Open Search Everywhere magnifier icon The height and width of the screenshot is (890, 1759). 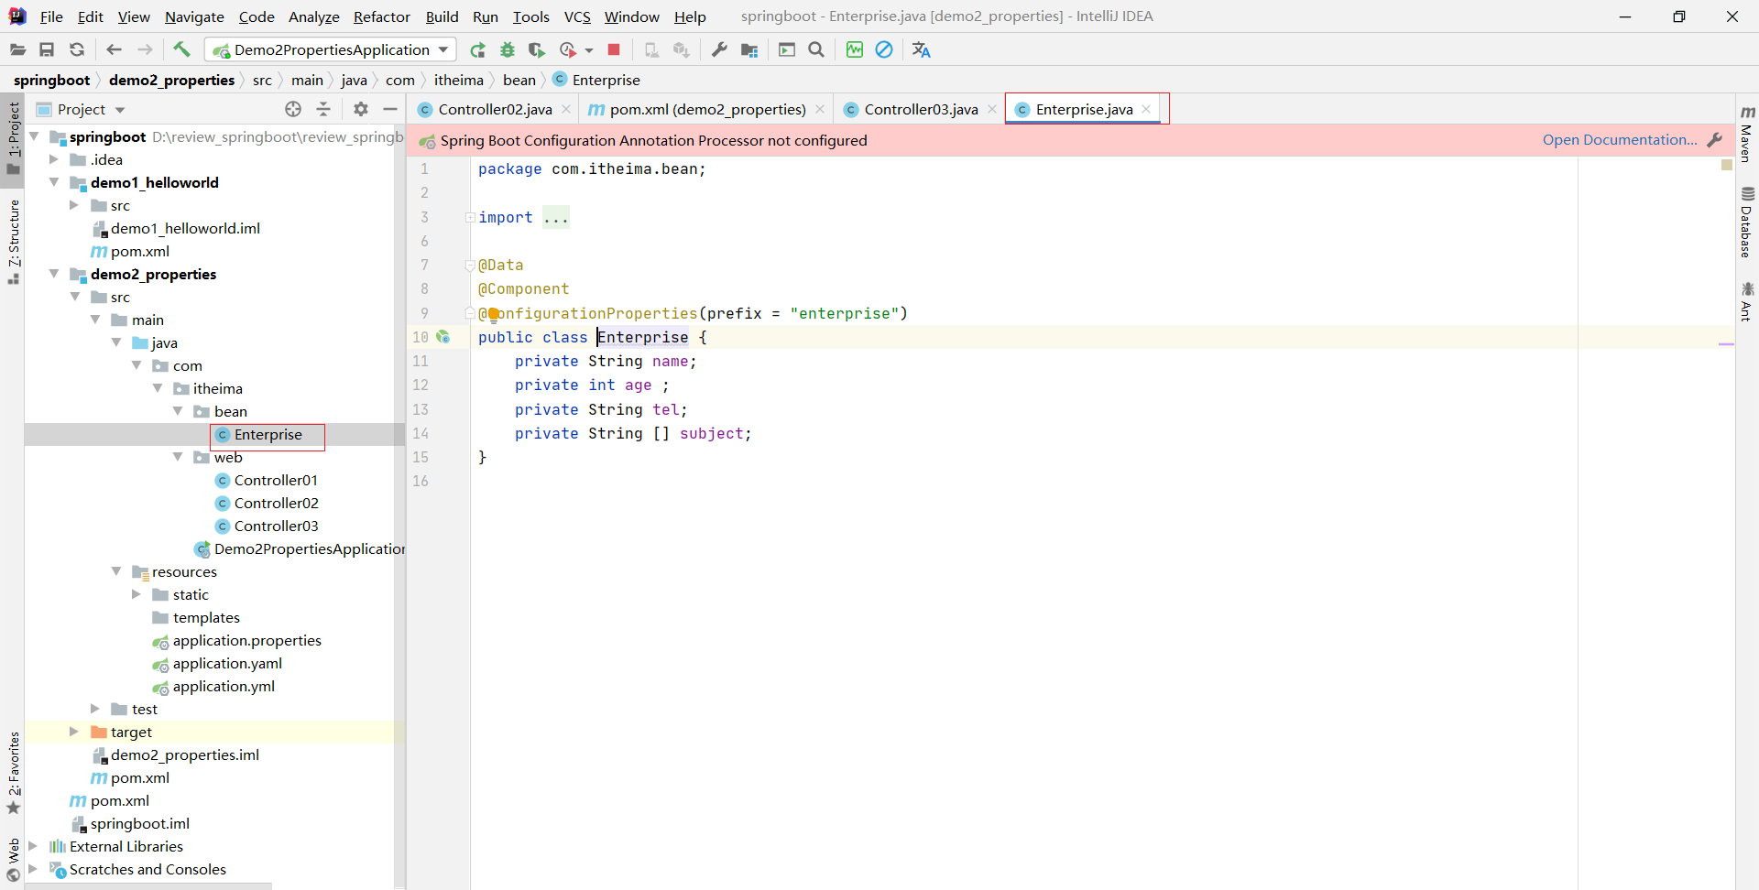[x=816, y=49]
